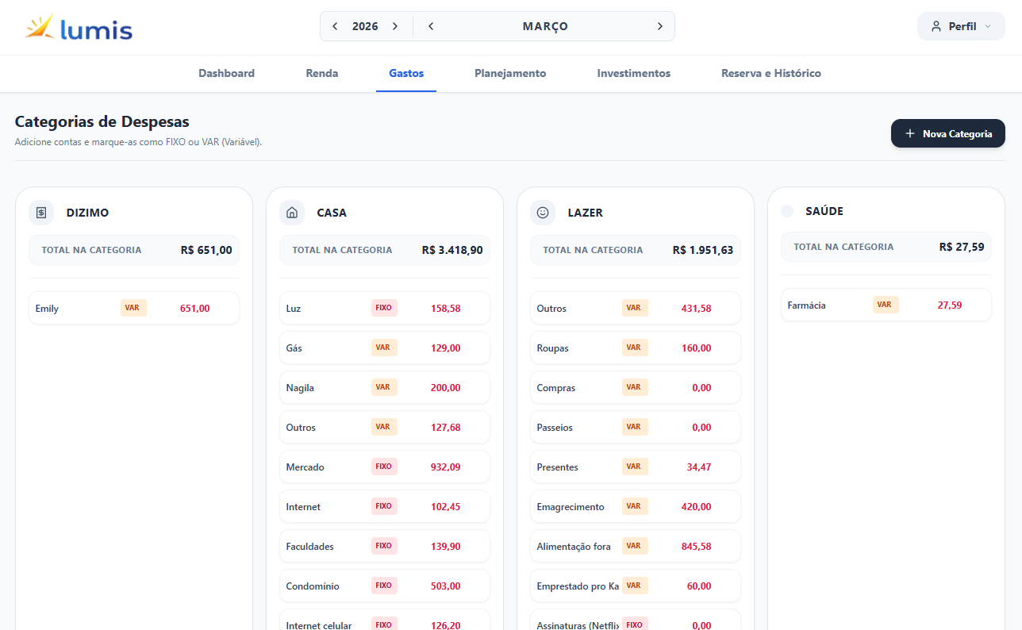Toggle the VAR badge on Alimentação fora
Image resolution: width=1022 pixels, height=630 pixels.
tap(635, 546)
